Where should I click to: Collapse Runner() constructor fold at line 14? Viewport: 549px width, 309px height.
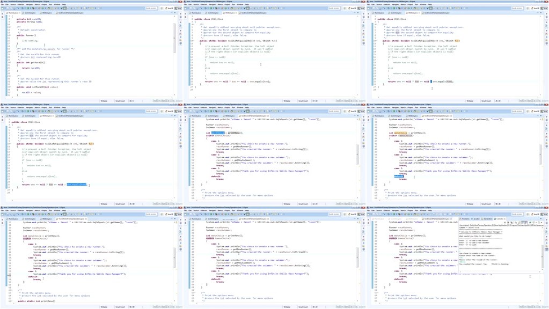[x=11, y=35]
